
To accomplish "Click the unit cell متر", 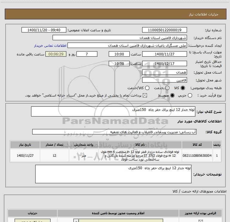I will (x=84, y=156).
